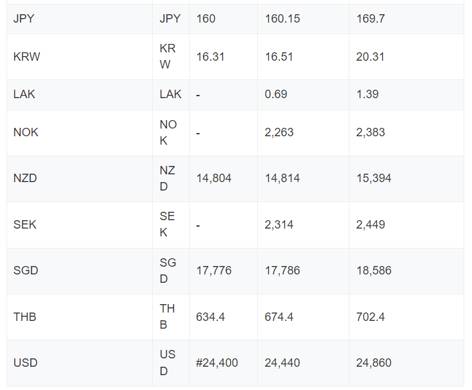Click the JPY value 169.7
Viewport: 472px width, 390px height.
[371, 19]
